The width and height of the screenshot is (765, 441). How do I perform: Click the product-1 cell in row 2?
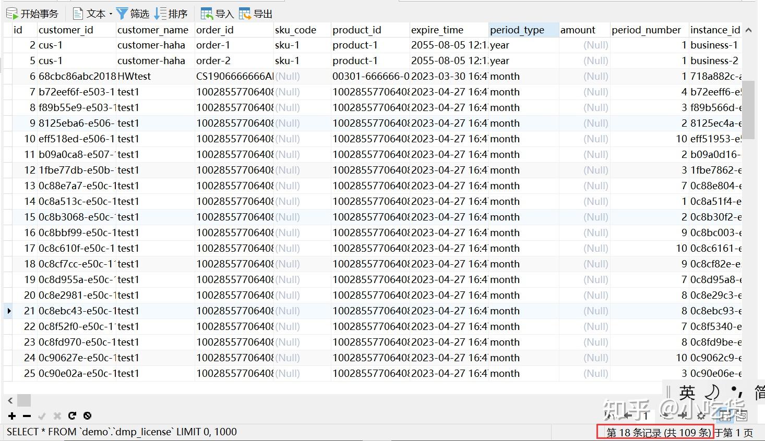[370, 45]
